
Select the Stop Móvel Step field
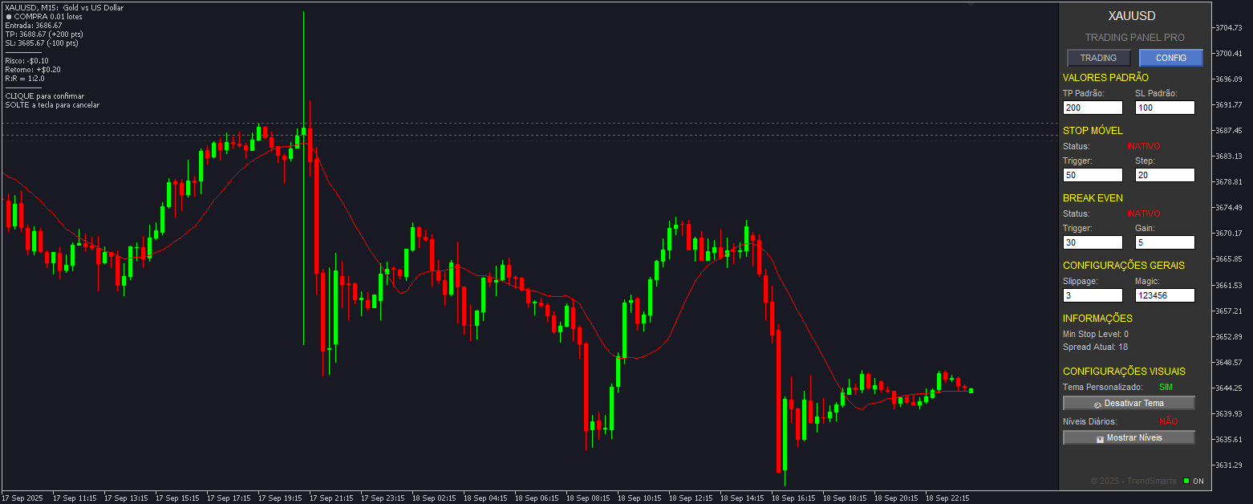pyautogui.click(x=1164, y=175)
